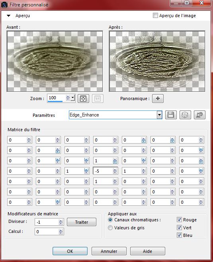Uncheck the Rouge channel checkbox
213x262 pixels.
pyautogui.click(x=179, y=220)
